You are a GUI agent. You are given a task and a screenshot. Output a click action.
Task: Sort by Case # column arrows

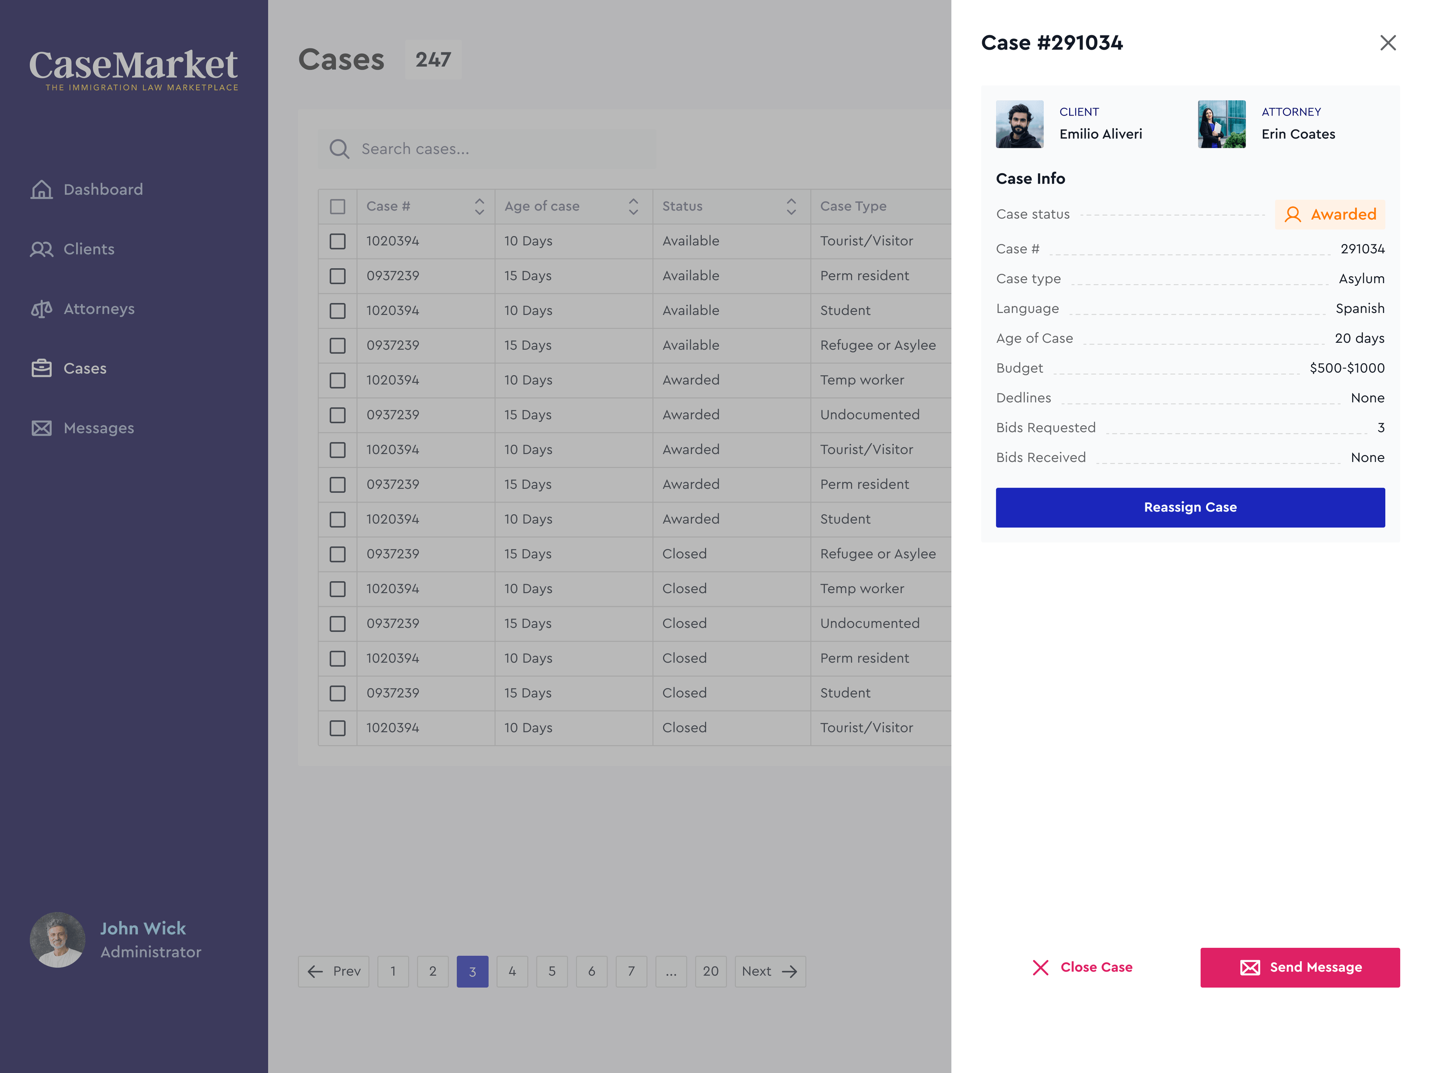(x=479, y=206)
